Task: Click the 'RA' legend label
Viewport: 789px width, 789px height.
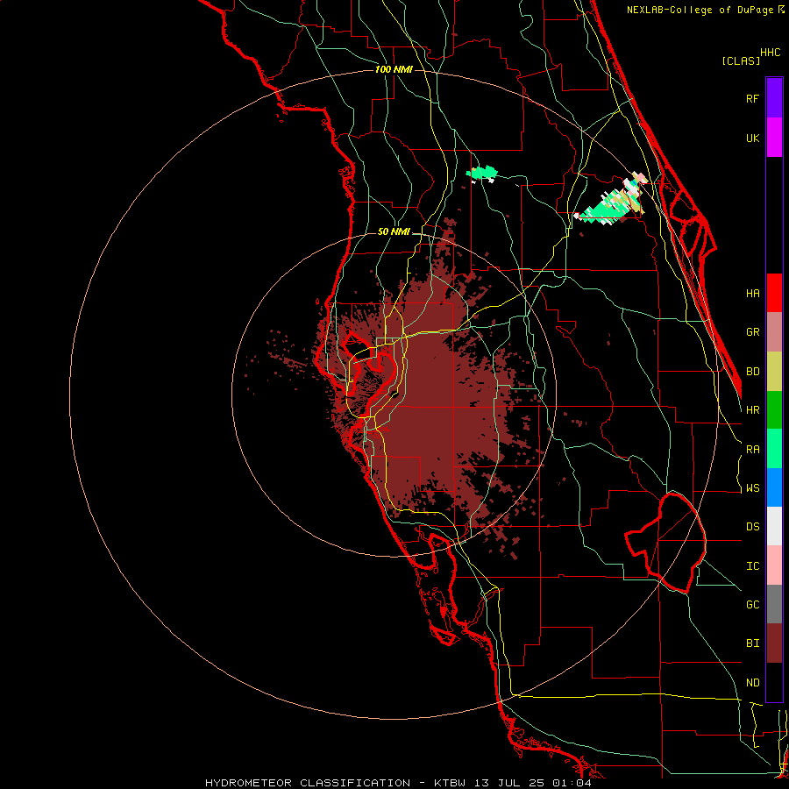Action: tap(752, 450)
